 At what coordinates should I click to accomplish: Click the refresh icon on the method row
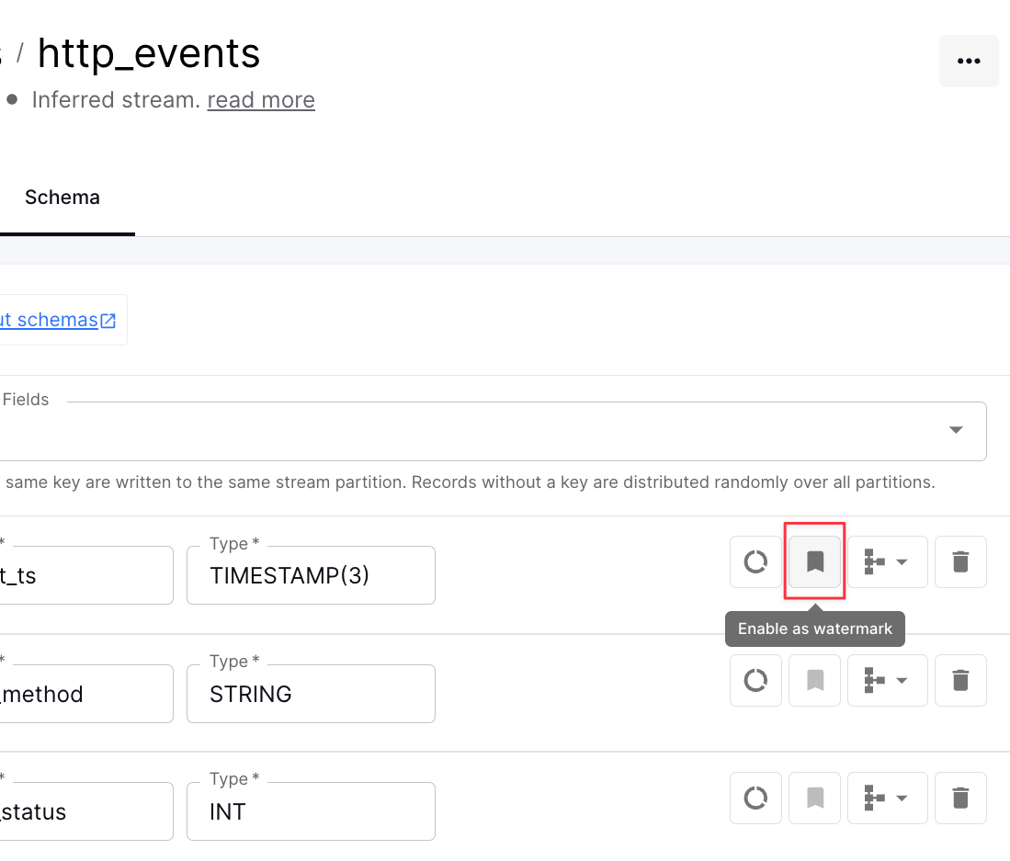pyautogui.click(x=755, y=680)
